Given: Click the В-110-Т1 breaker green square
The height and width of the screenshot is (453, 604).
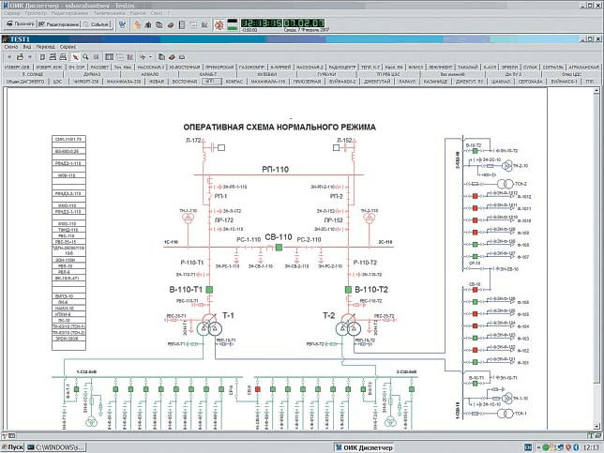Looking at the screenshot, I should 209,290.
